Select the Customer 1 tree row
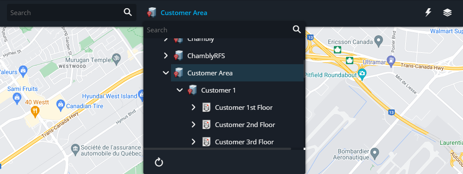This screenshot has height=174, width=463. click(x=244, y=90)
